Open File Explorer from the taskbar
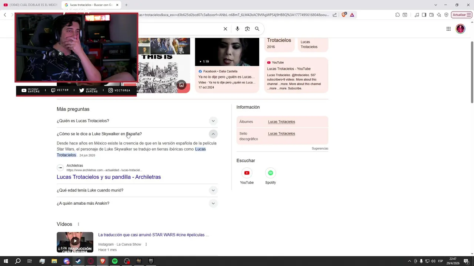474x266 pixels. pos(54,261)
